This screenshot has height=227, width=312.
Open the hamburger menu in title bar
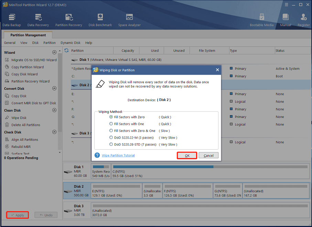click(x=286, y=4)
